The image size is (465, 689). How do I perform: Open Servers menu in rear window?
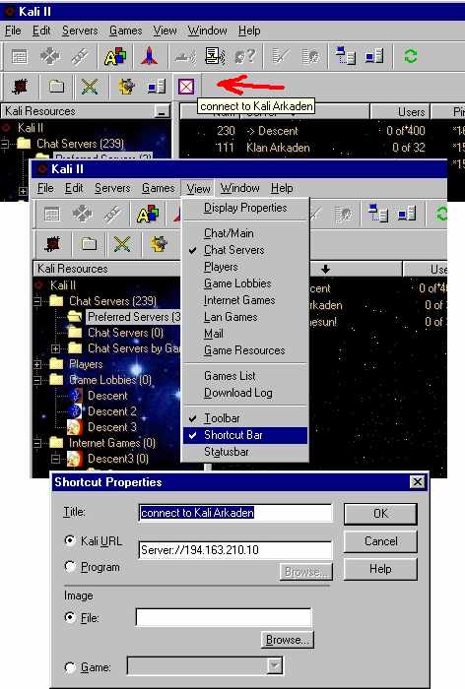[80, 31]
